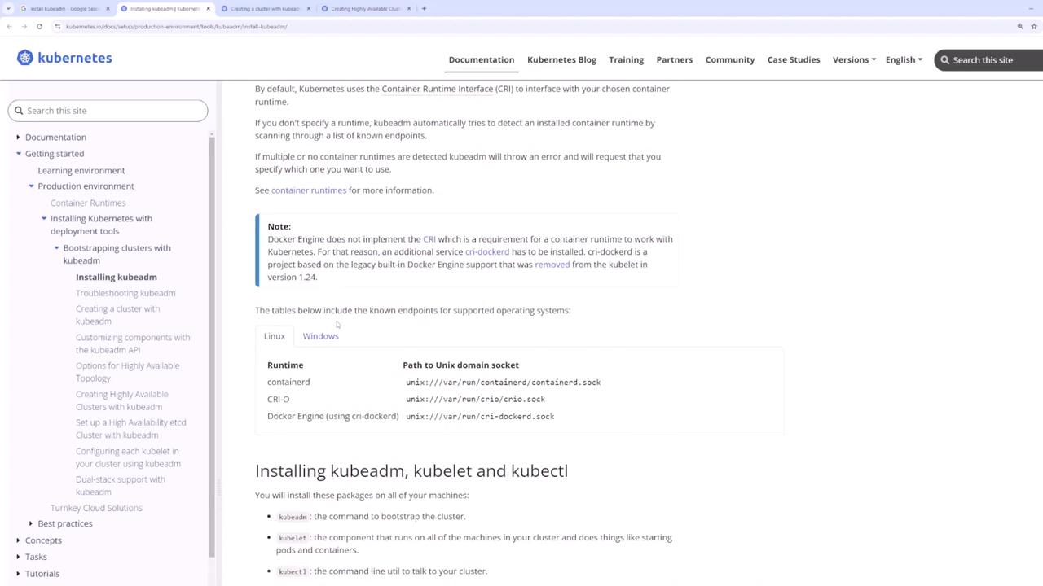Go back using the browser back arrow

pyautogui.click(x=8, y=26)
